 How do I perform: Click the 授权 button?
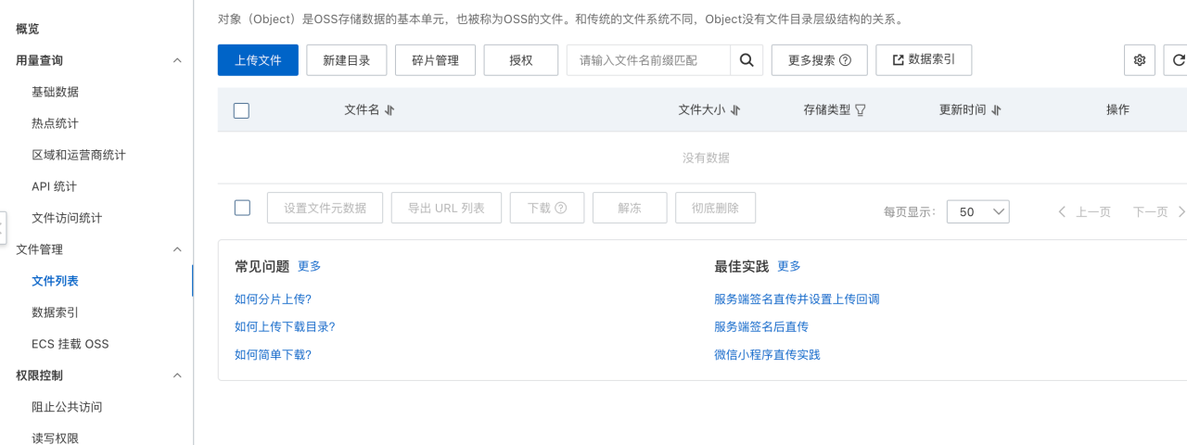[x=521, y=60]
